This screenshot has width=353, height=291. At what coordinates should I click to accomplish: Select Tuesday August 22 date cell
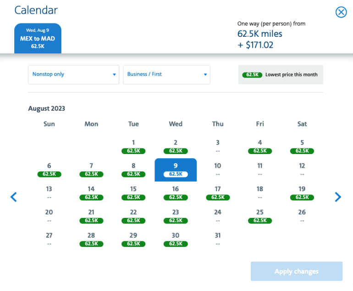tap(133, 216)
